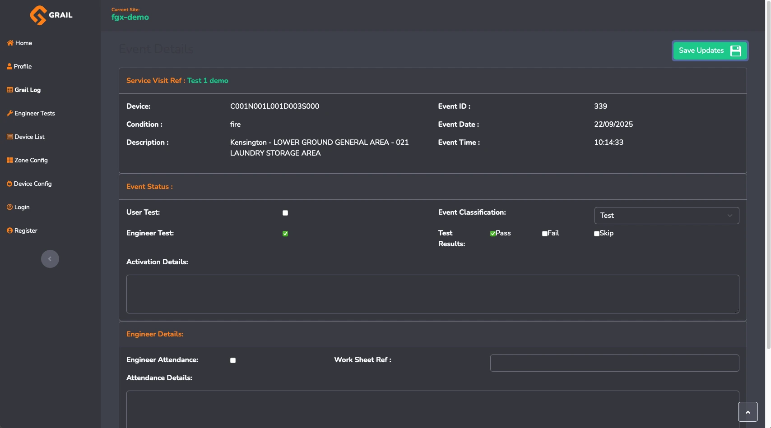
Task: Click the Home house icon
Action: tap(10, 43)
